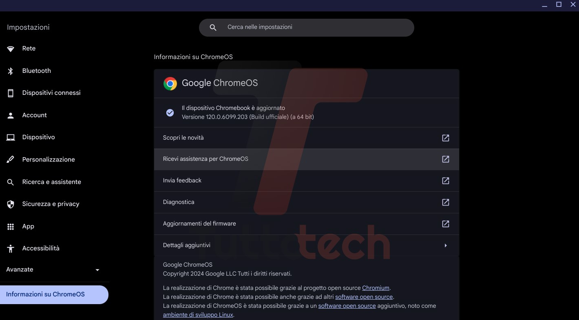Expand the Avanzate section arrow
This screenshot has height=320, width=579.
97,270
